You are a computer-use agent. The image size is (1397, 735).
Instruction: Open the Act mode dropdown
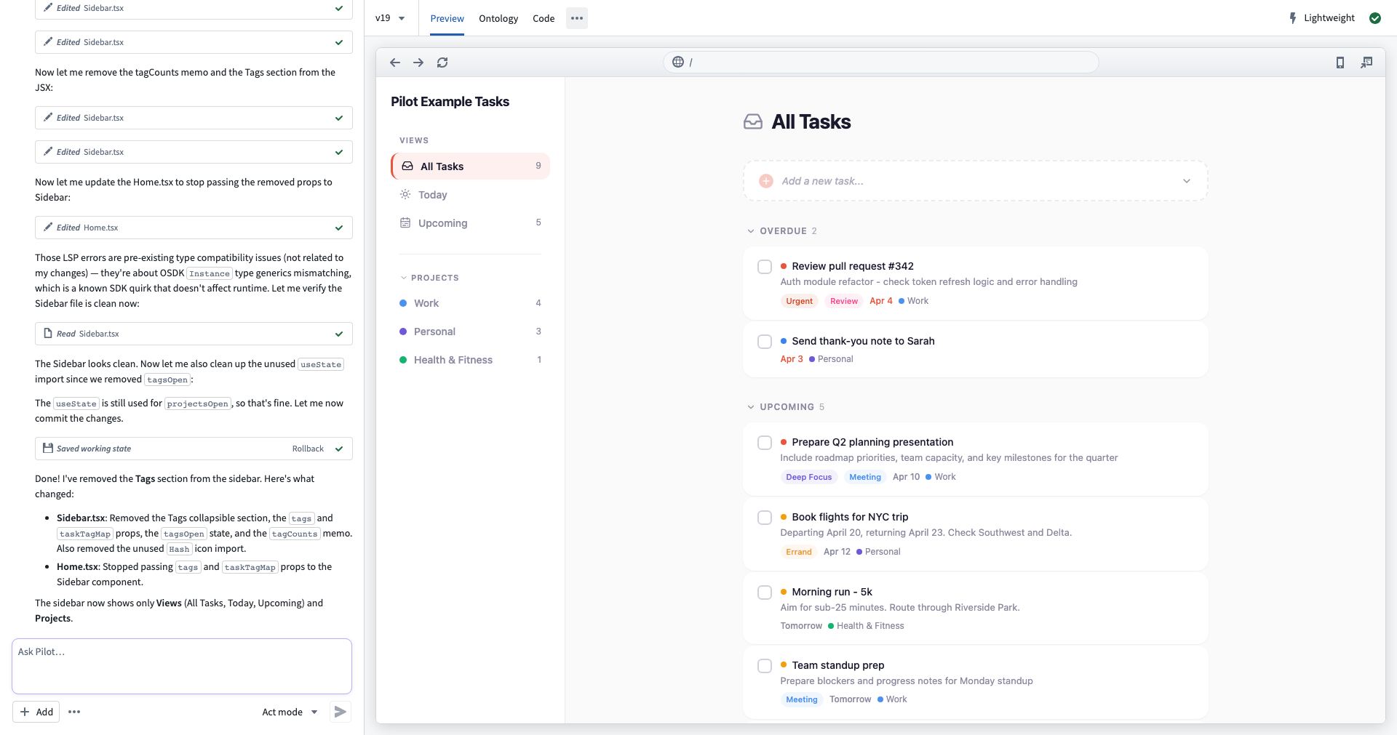click(x=289, y=712)
